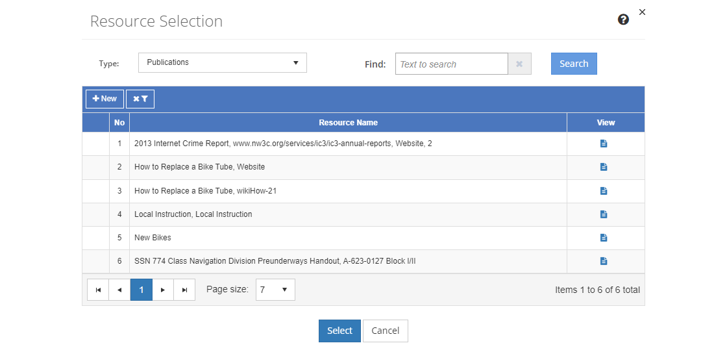Select the SSN 774 Class Navigation Division row
Viewport: 727px width, 354px height.
pyautogui.click(x=363, y=261)
